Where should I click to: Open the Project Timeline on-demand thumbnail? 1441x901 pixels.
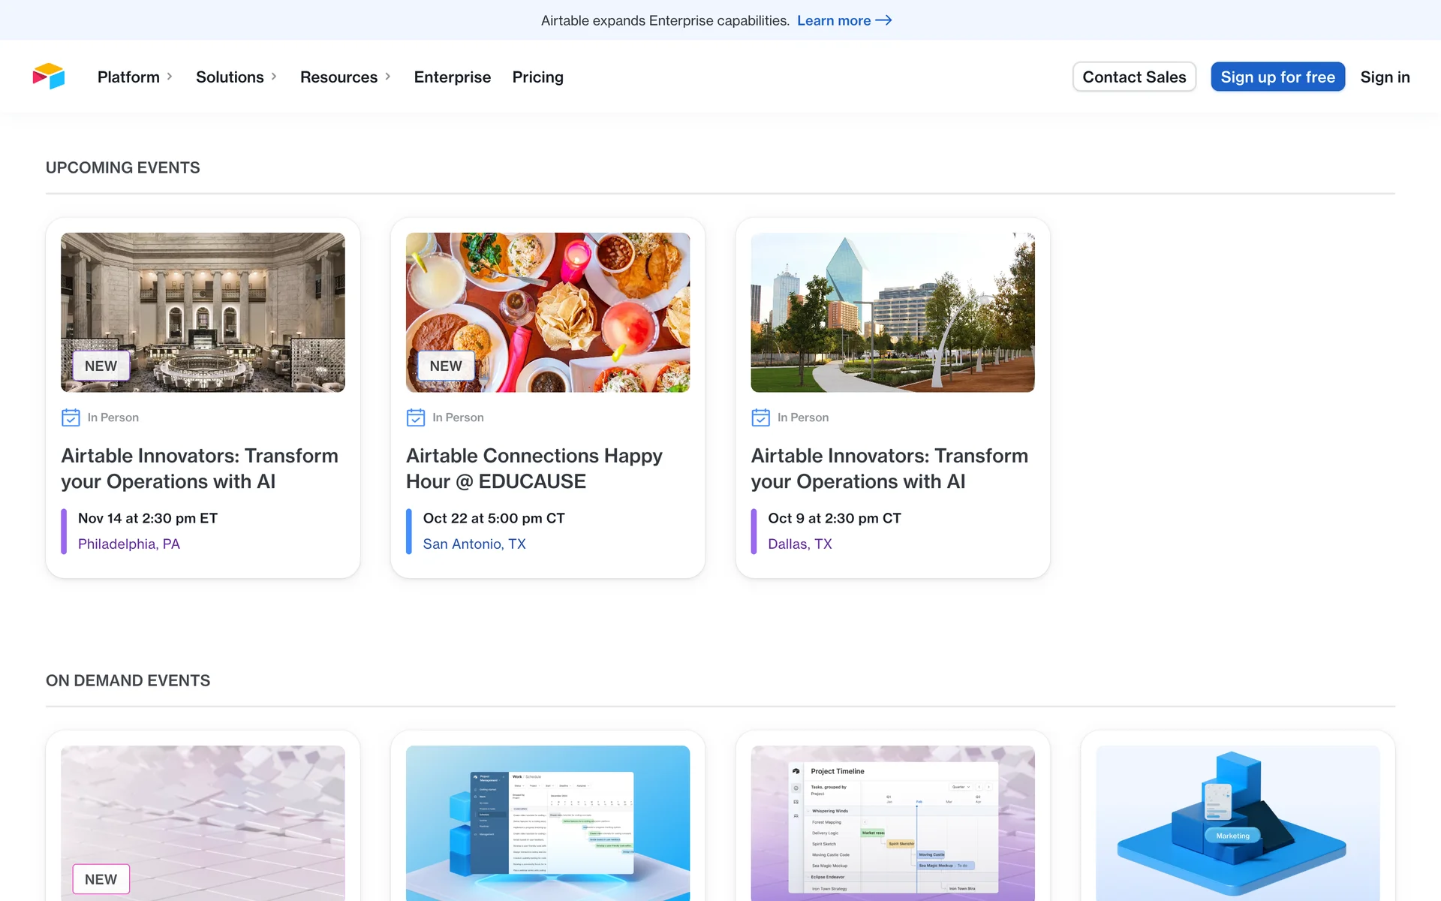click(892, 822)
